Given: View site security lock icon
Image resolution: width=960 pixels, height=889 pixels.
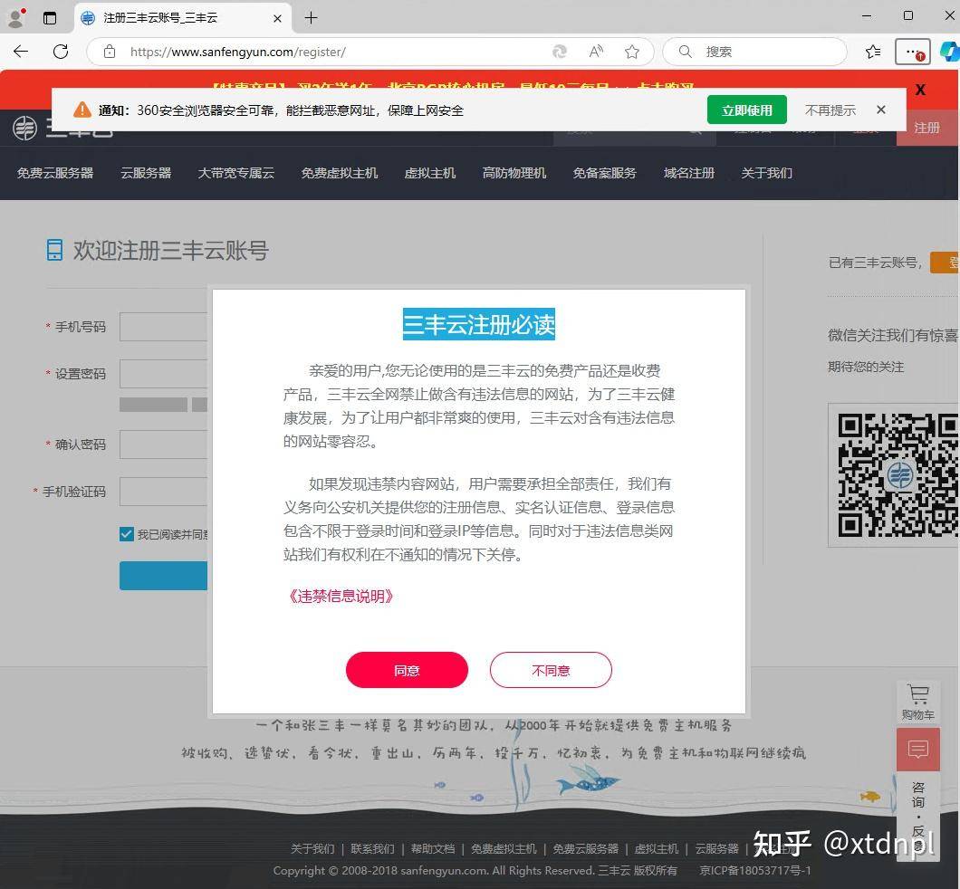Looking at the screenshot, I should [109, 52].
